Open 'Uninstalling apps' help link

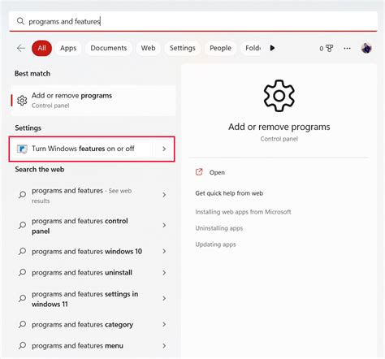coord(219,228)
